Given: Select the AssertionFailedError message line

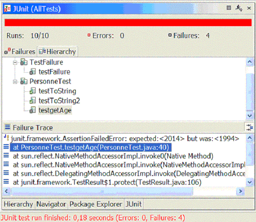Looking at the screenshot, I should tap(125, 139).
